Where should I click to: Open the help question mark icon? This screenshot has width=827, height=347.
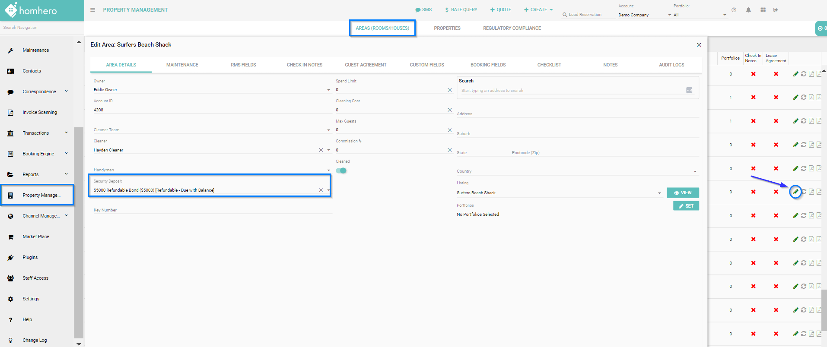(x=734, y=10)
